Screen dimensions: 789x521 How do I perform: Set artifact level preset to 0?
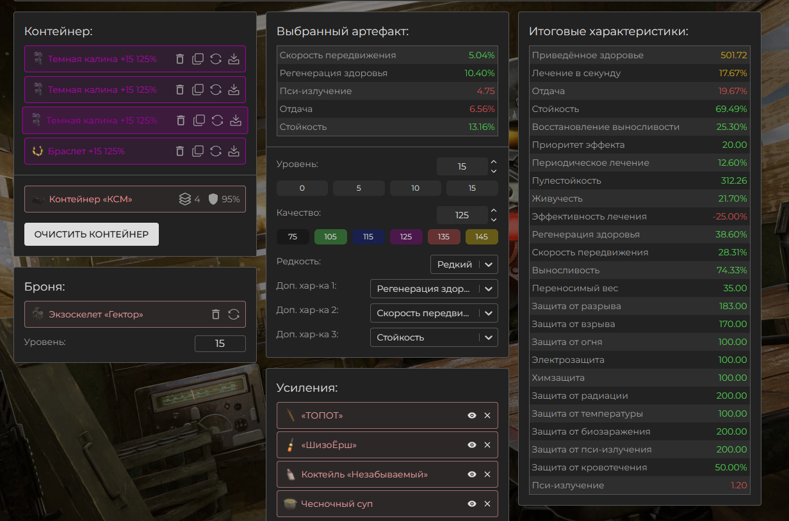click(x=302, y=188)
